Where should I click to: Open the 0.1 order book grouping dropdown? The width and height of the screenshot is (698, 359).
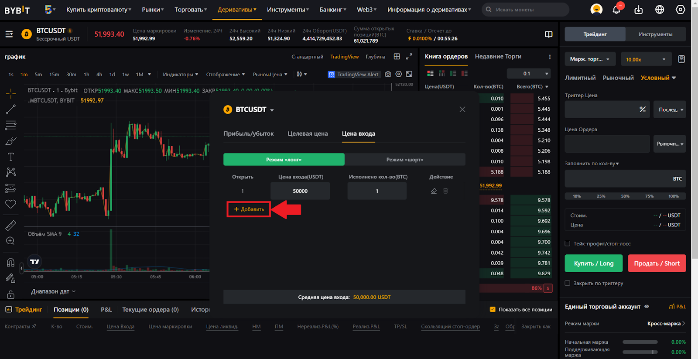535,74
